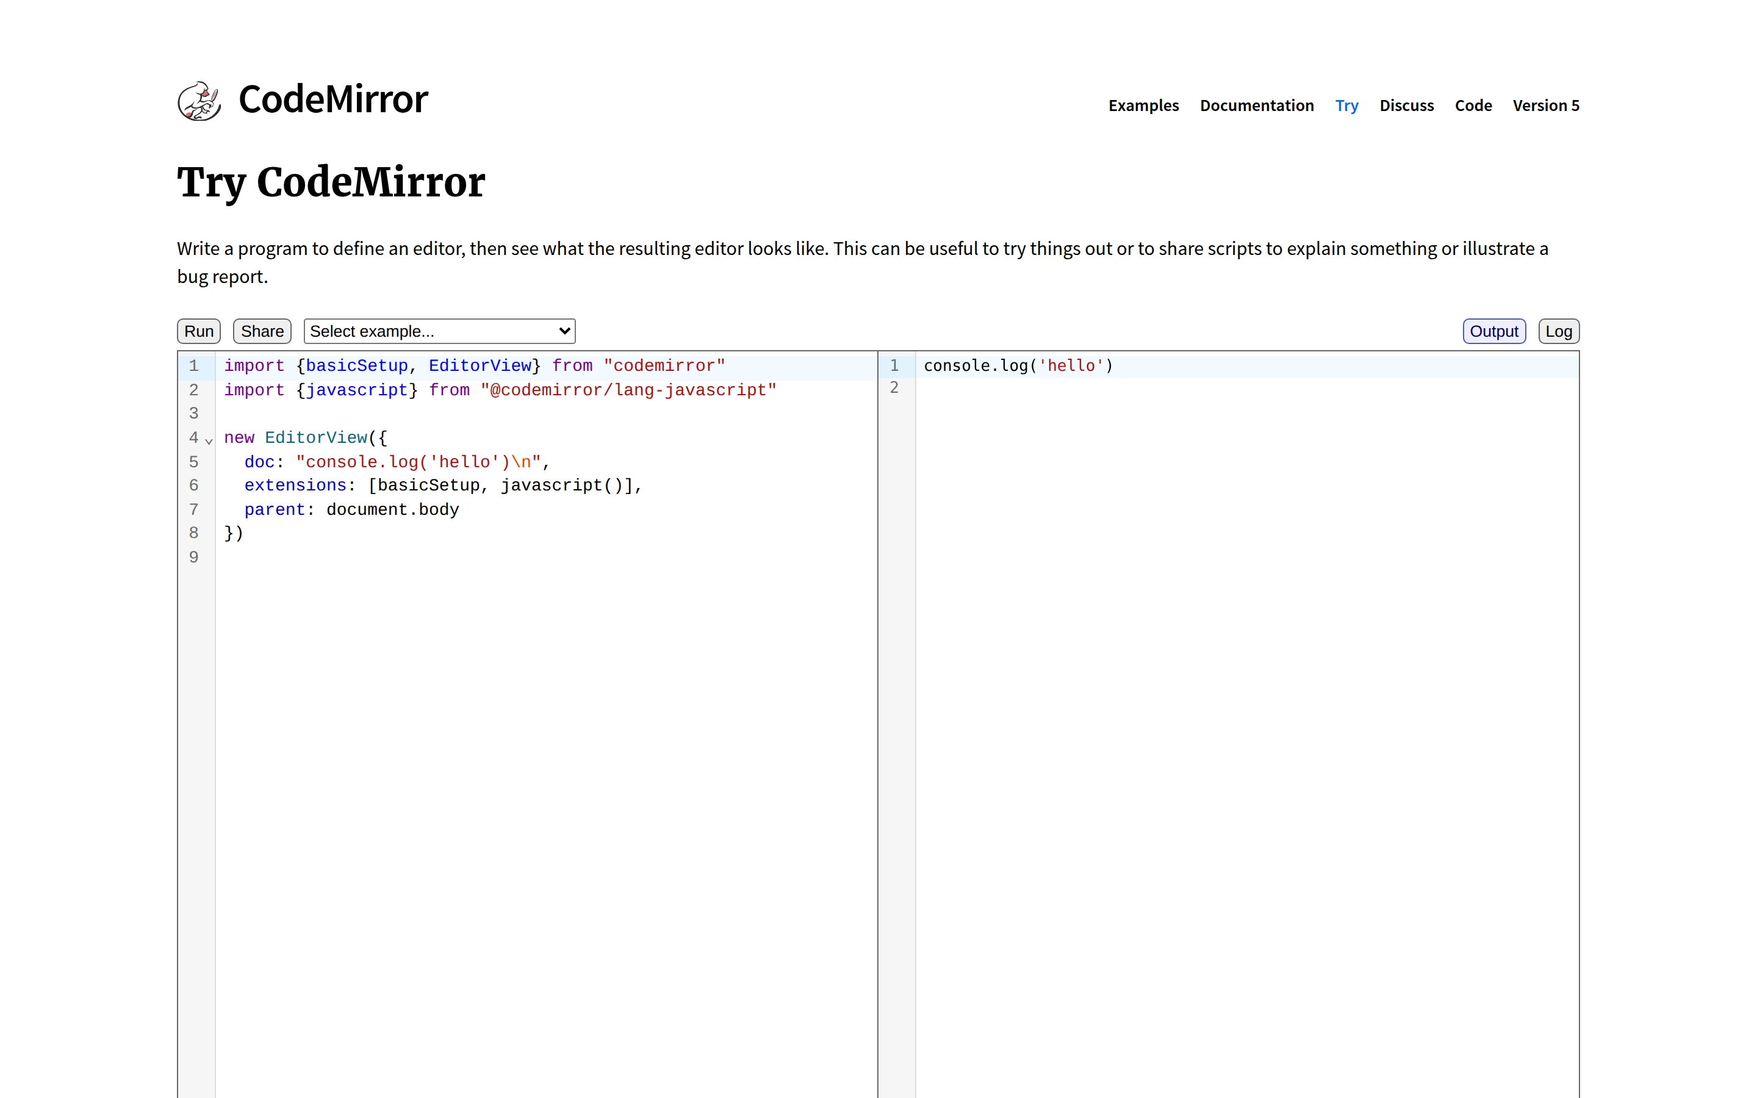Click line number 2 in output gutter
This screenshot has width=1757, height=1098.
click(894, 387)
